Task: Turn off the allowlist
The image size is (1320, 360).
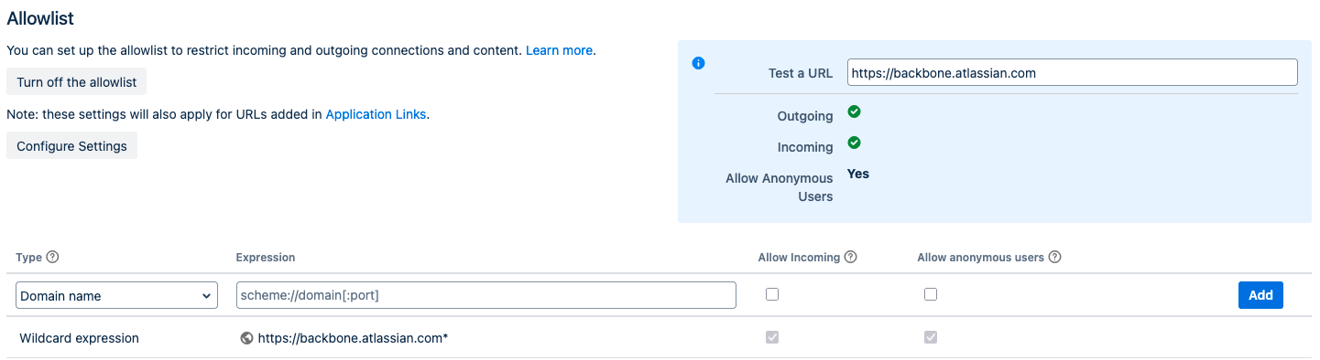Action: 76,81
